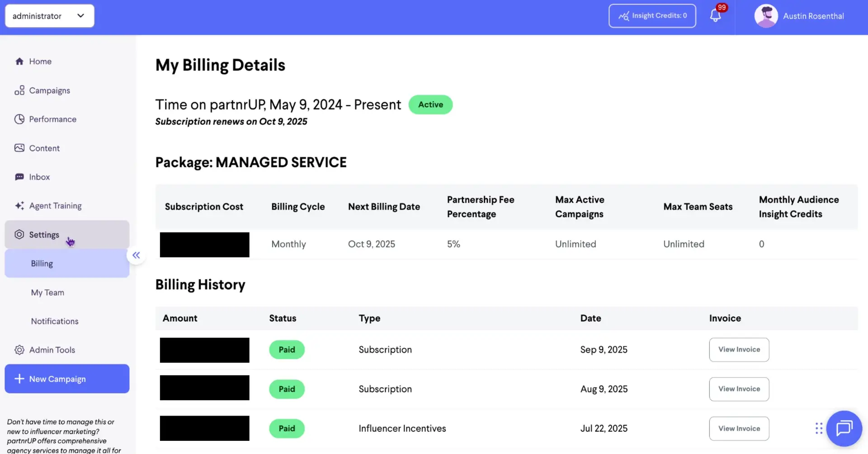
Task: Open the Home page icon
Action: (x=20, y=61)
